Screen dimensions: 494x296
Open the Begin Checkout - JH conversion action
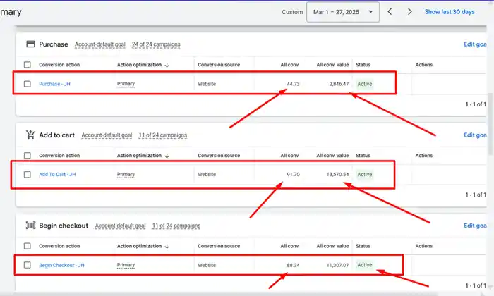(x=62, y=265)
